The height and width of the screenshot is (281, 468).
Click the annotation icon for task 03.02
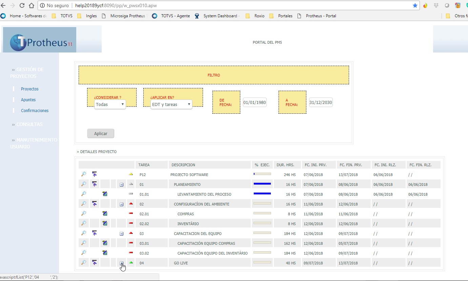105,253
